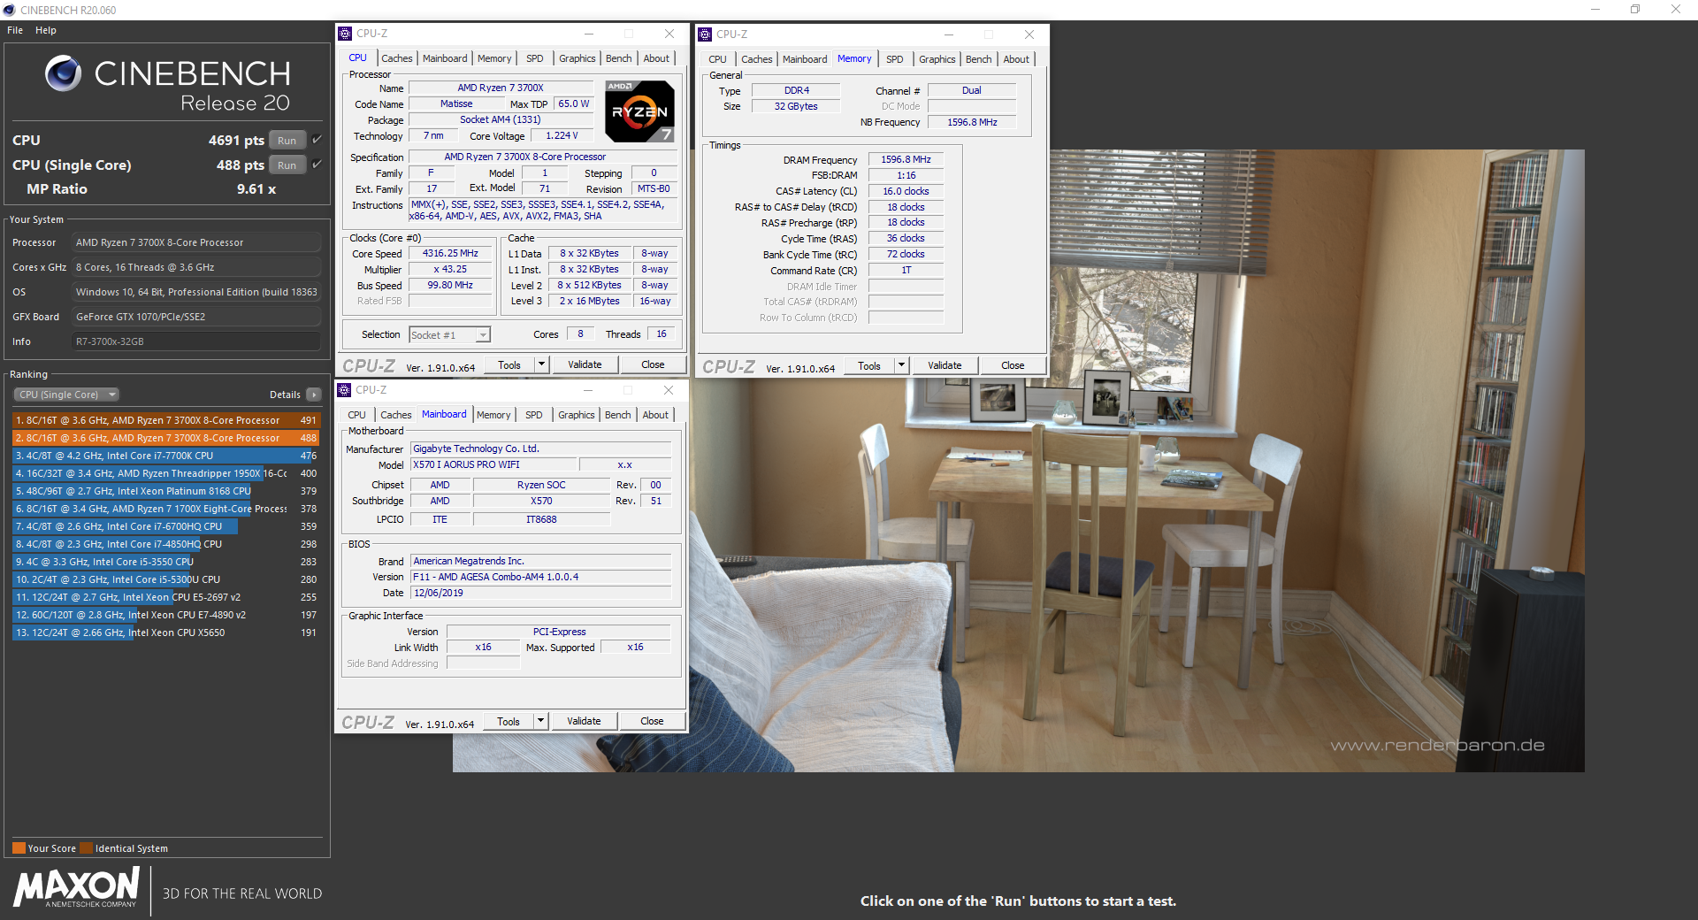
Task: Select ranking row 1 scoring 491
Action: [166, 420]
